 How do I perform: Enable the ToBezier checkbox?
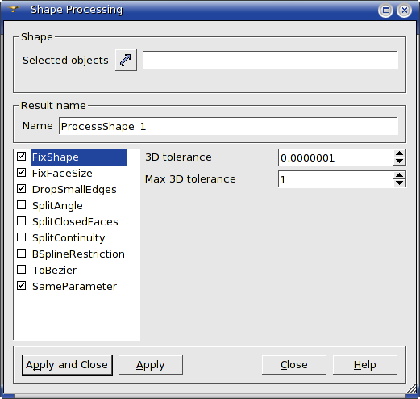tap(21, 270)
